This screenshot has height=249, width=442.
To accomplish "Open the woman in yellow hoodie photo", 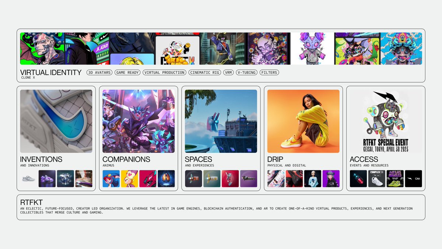I will [304, 121].
